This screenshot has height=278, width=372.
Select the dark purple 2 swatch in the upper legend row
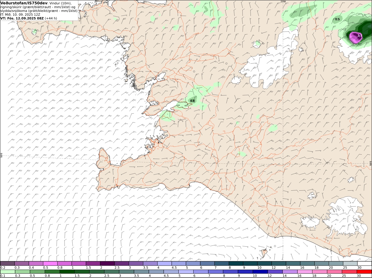tap(108, 263)
